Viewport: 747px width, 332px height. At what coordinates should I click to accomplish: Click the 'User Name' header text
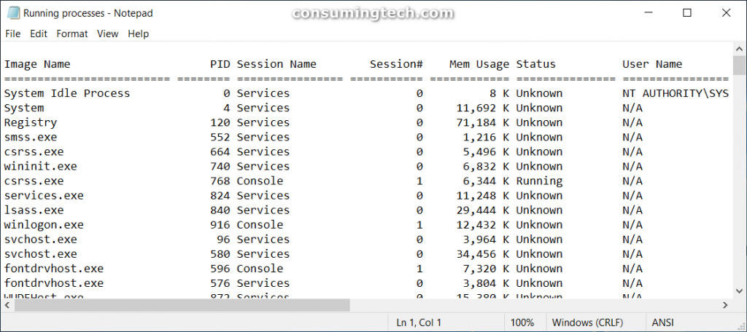[x=652, y=64]
